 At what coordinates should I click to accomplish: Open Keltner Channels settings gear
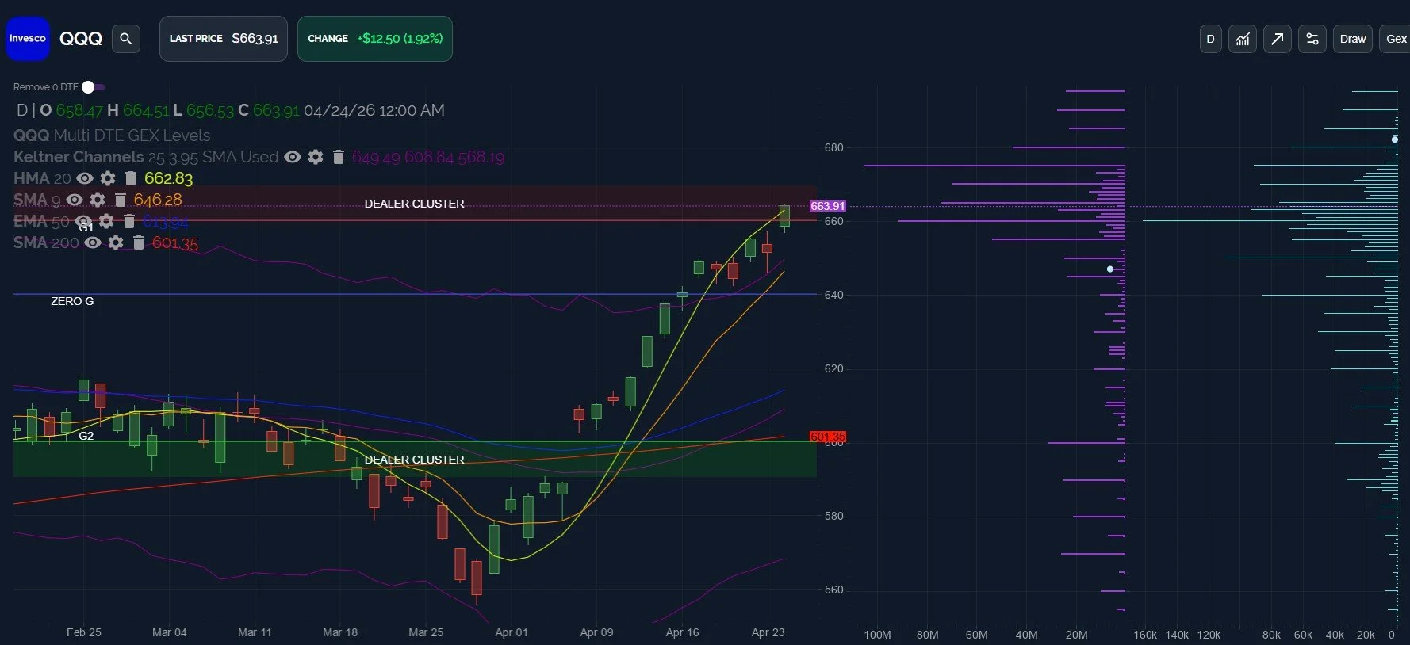316,157
